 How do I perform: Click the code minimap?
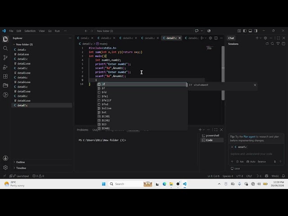tap(210, 48)
